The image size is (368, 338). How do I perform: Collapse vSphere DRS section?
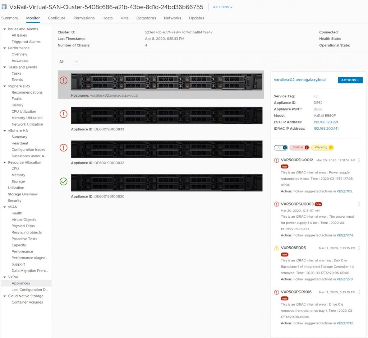(x=4, y=86)
